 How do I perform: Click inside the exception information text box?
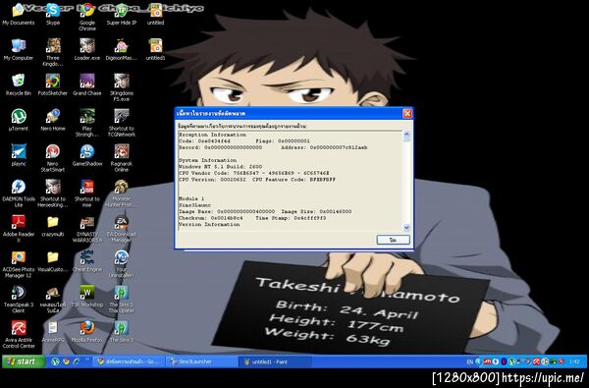(x=290, y=181)
